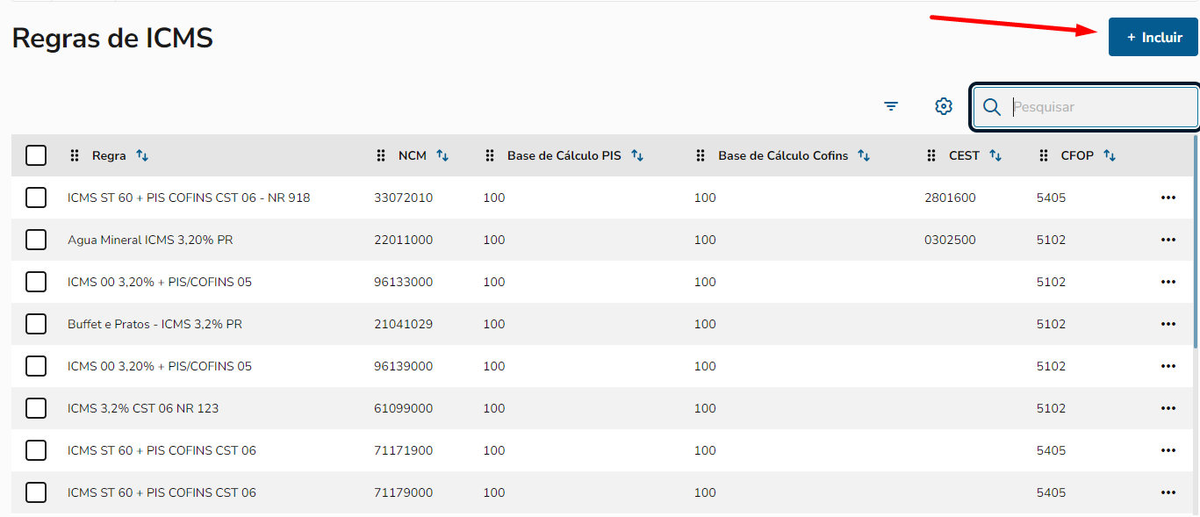
Task: Grab the Regra column drag handle
Action: point(75,155)
